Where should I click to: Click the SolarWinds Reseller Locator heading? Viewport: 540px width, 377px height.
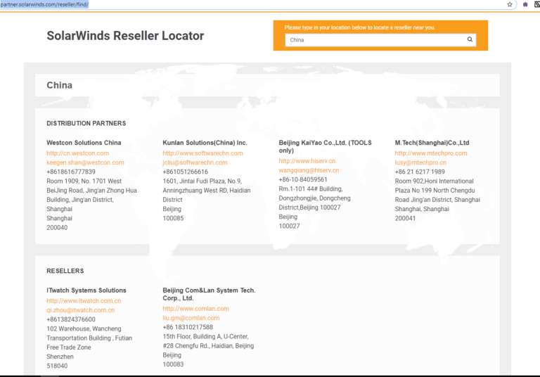pos(125,36)
